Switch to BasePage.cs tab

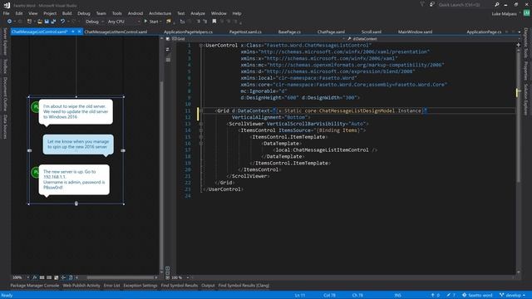pyautogui.click(x=289, y=32)
